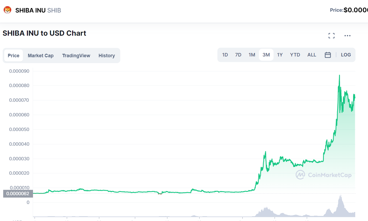Click the CoinMarketCap watermark logo
This screenshot has height=221, width=368.
coord(300,175)
